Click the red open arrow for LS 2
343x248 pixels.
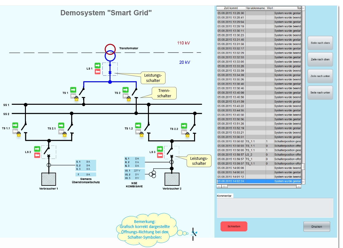[37, 155]
